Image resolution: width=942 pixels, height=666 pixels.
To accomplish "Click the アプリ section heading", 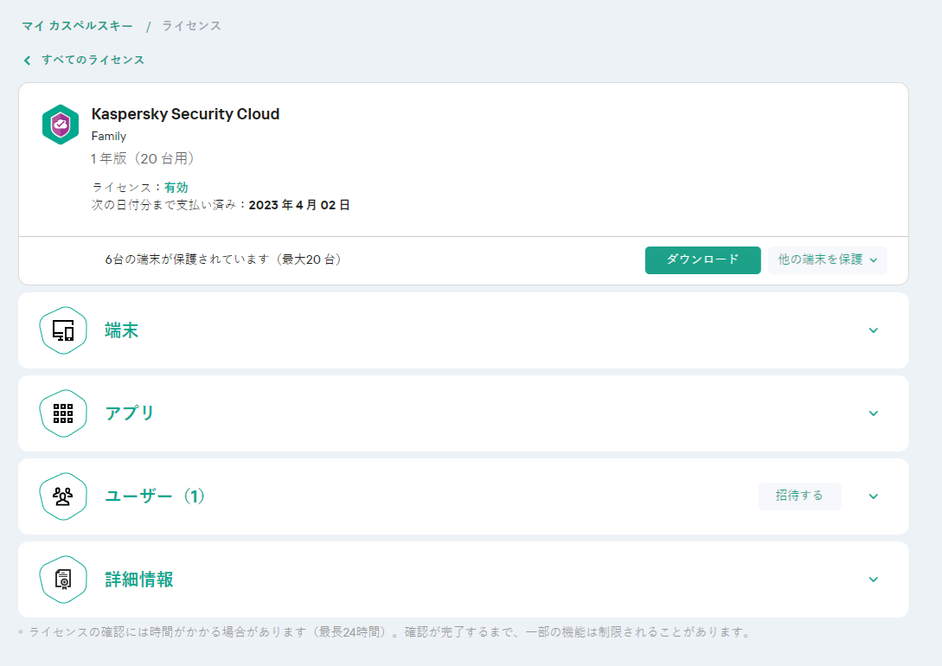I will click(130, 413).
